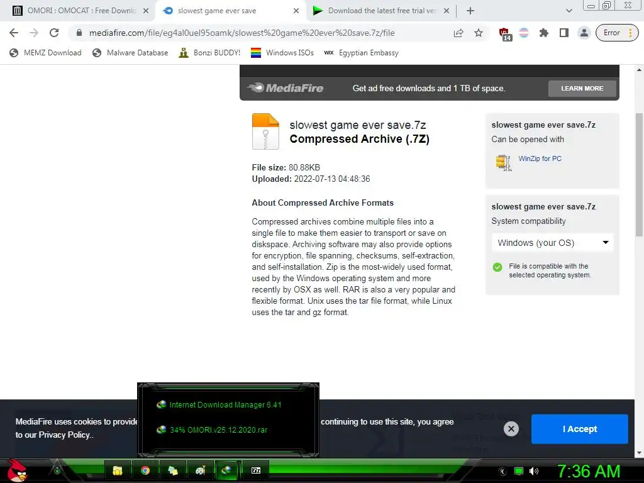
Task: Open the Malware Database bookmark
Action: coord(130,53)
